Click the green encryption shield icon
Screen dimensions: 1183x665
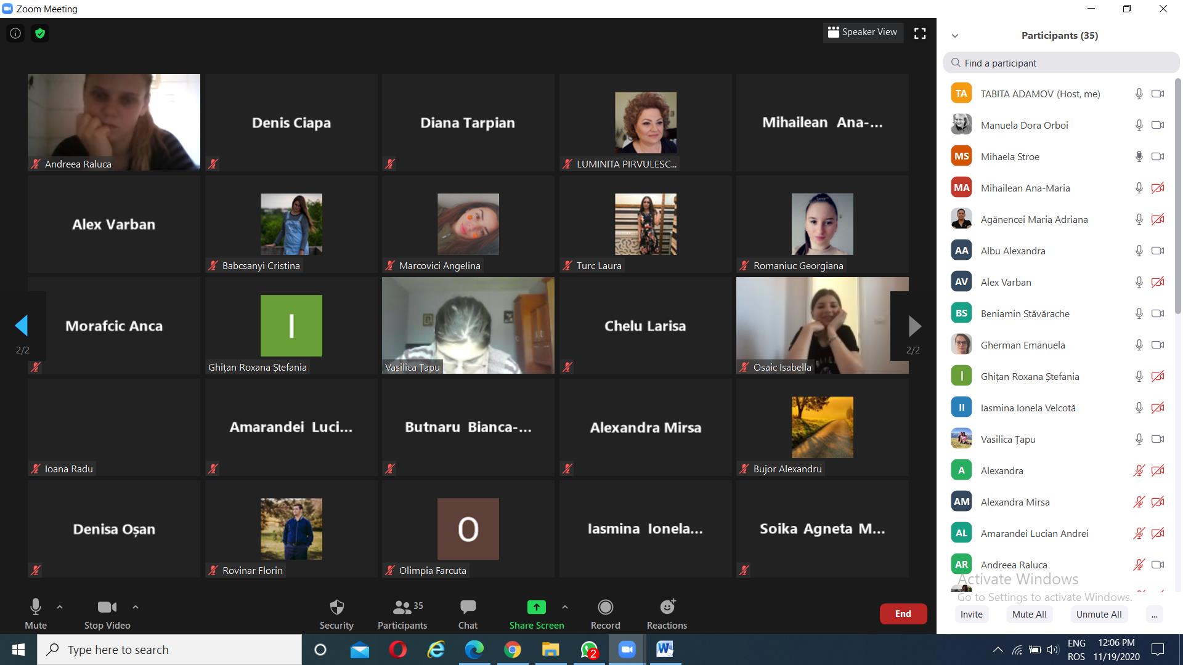pos(40,33)
